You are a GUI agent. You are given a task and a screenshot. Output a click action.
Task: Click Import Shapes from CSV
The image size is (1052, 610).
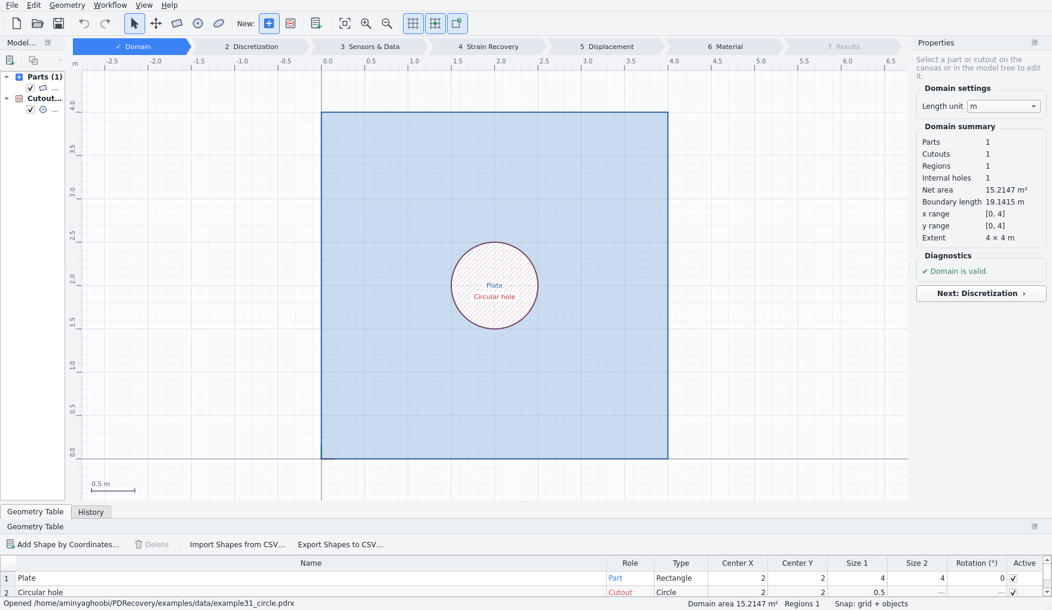coord(237,544)
